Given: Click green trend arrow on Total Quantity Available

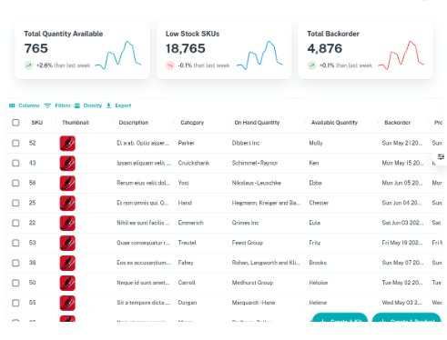Looking at the screenshot, I should click(28, 65).
